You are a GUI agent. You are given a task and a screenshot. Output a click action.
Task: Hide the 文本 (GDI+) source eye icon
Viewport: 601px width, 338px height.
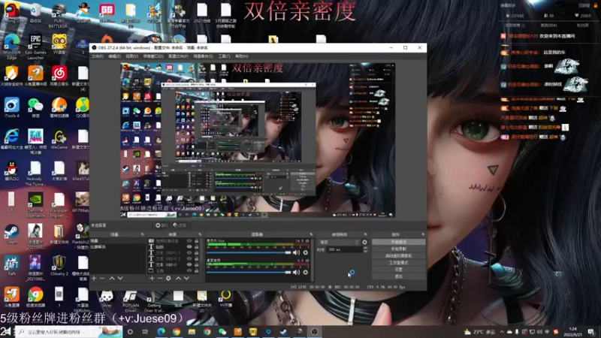click(189, 264)
